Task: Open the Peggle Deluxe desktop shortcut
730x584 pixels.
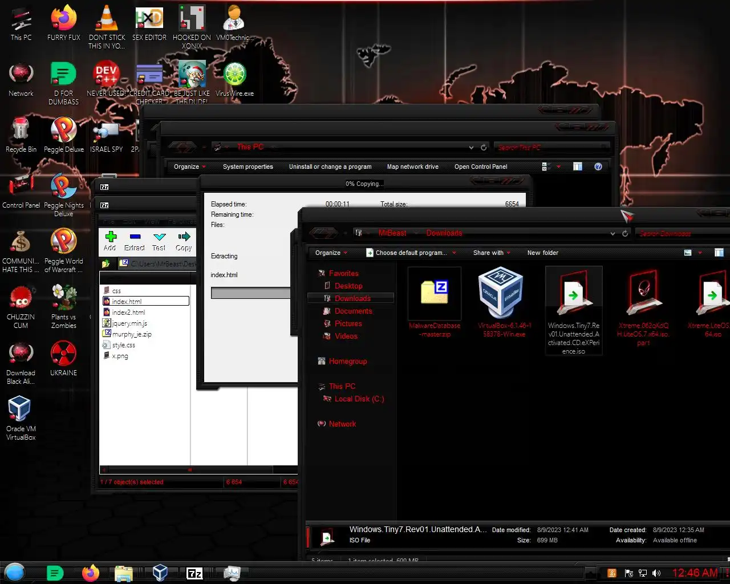Action: [64, 135]
